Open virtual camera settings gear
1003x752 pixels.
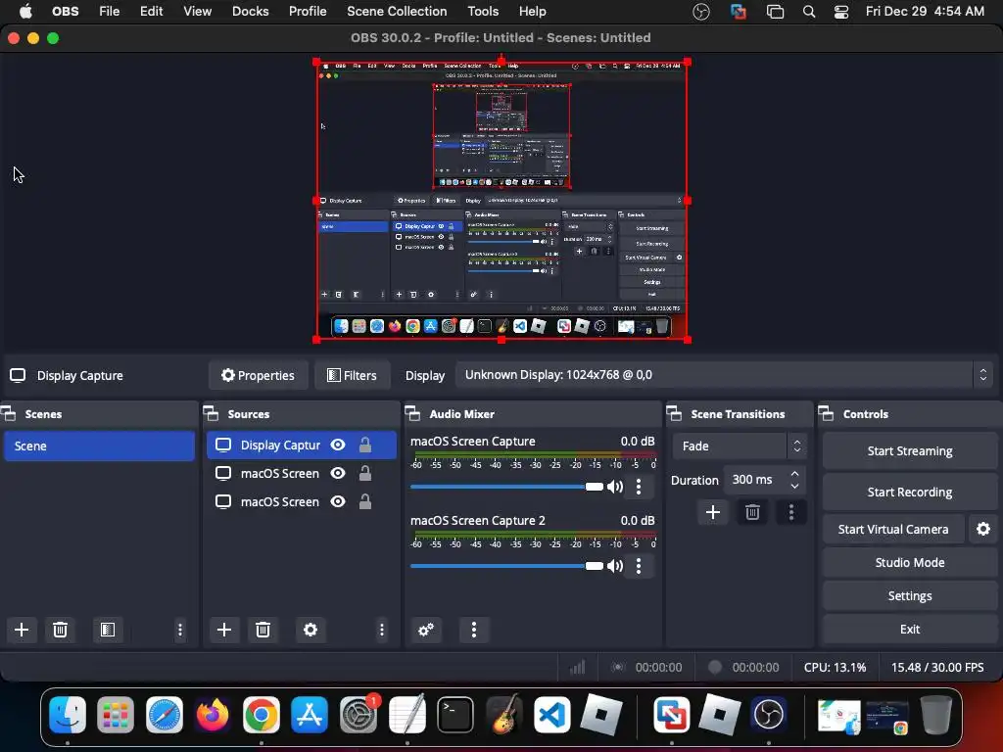point(983,529)
